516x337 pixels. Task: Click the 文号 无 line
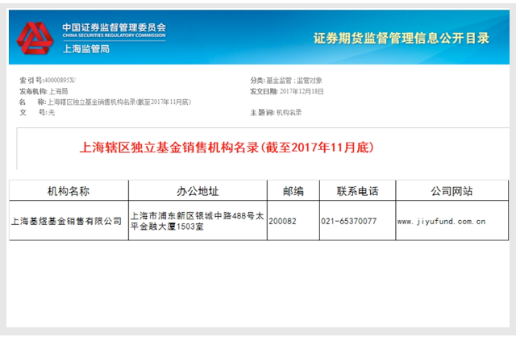tap(37, 113)
